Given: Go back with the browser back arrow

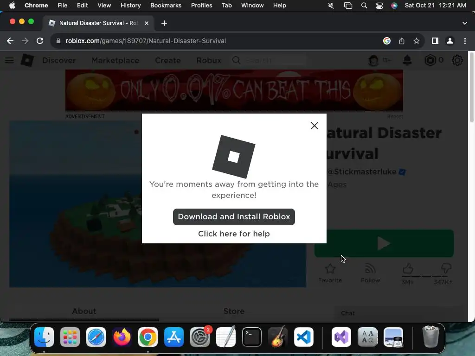Looking at the screenshot, I should 10,41.
